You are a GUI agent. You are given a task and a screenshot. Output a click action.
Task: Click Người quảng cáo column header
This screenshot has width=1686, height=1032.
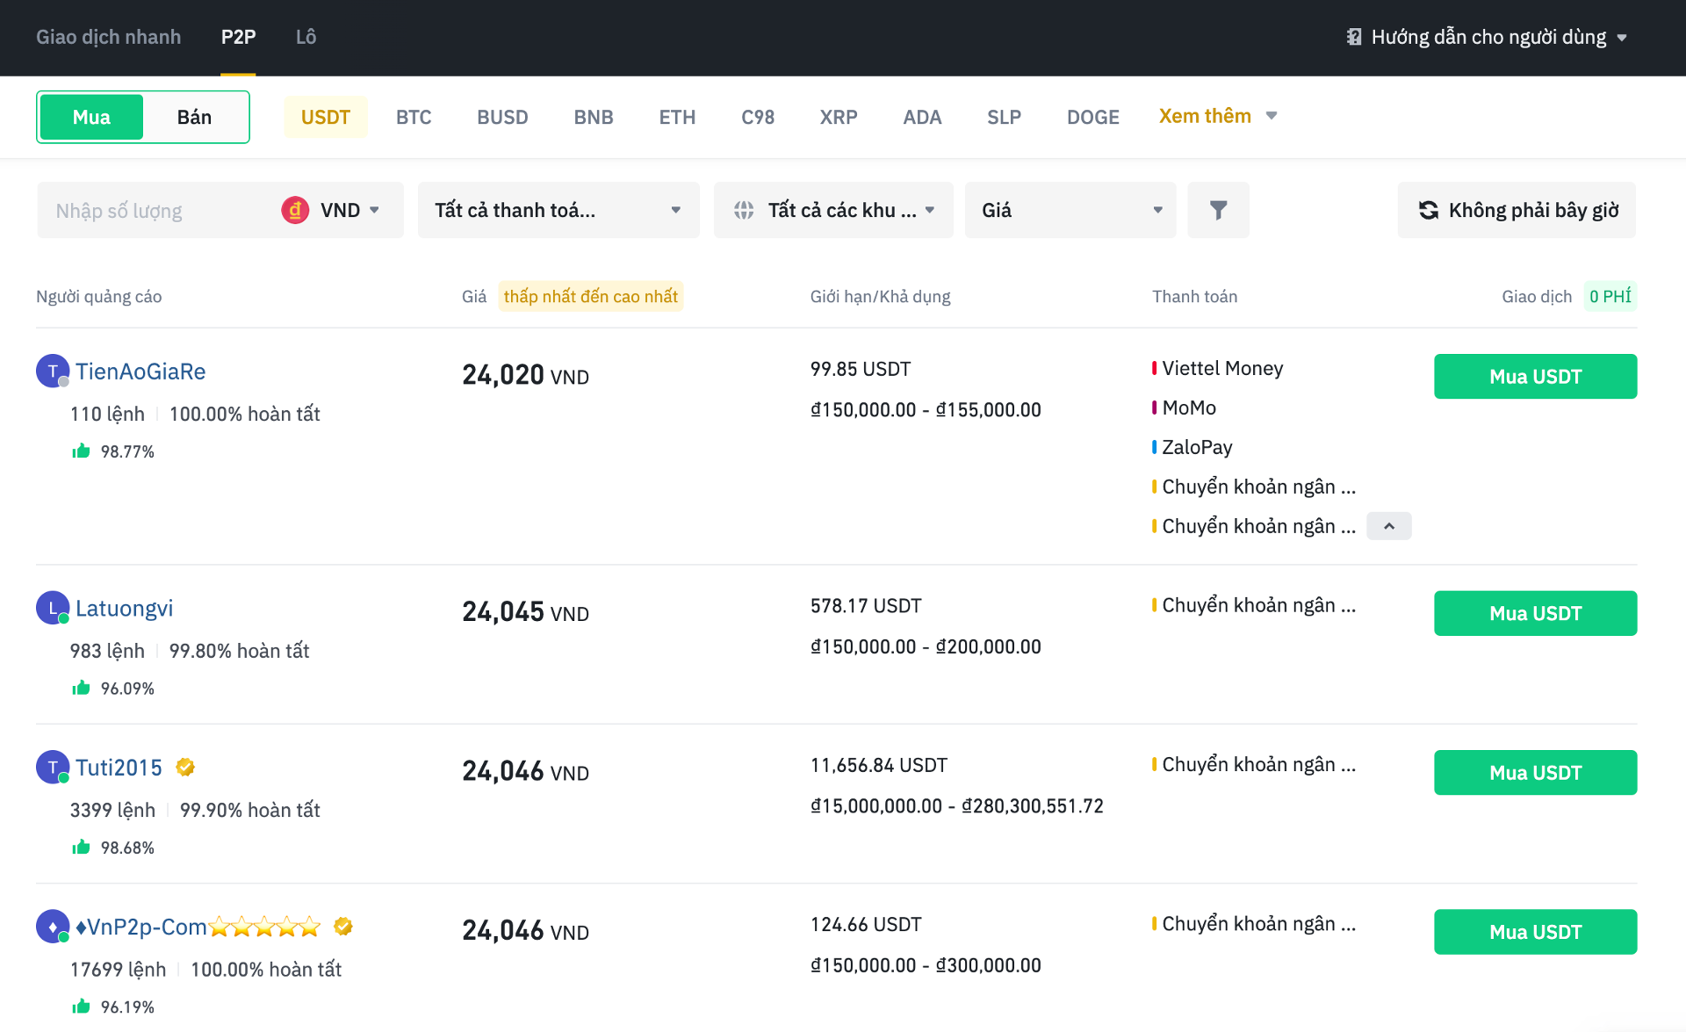(x=98, y=296)
